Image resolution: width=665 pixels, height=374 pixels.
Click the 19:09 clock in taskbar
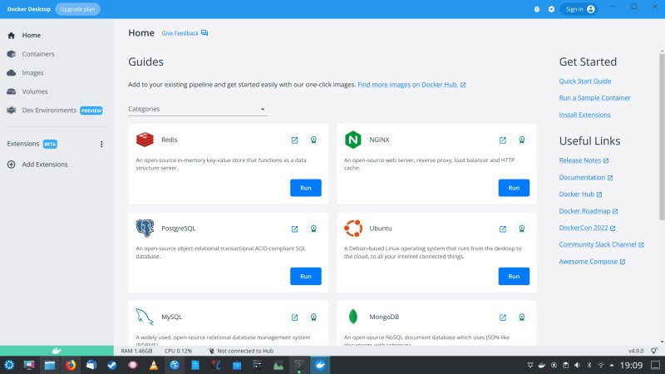(x=632, y=365)
